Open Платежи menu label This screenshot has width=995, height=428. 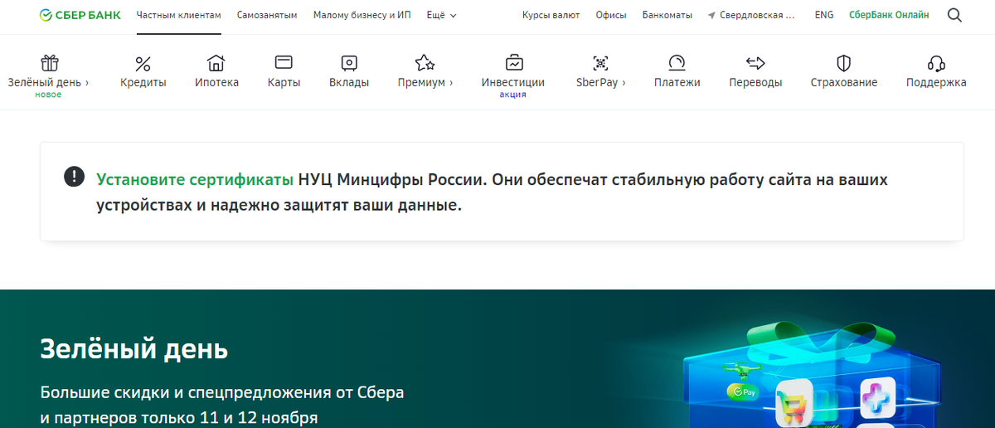(x=677, y=82)
